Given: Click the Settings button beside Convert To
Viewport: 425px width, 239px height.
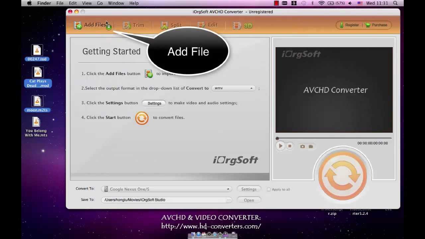Looking at the screenshot, I should pyautogui.click(x=249, y=189).
